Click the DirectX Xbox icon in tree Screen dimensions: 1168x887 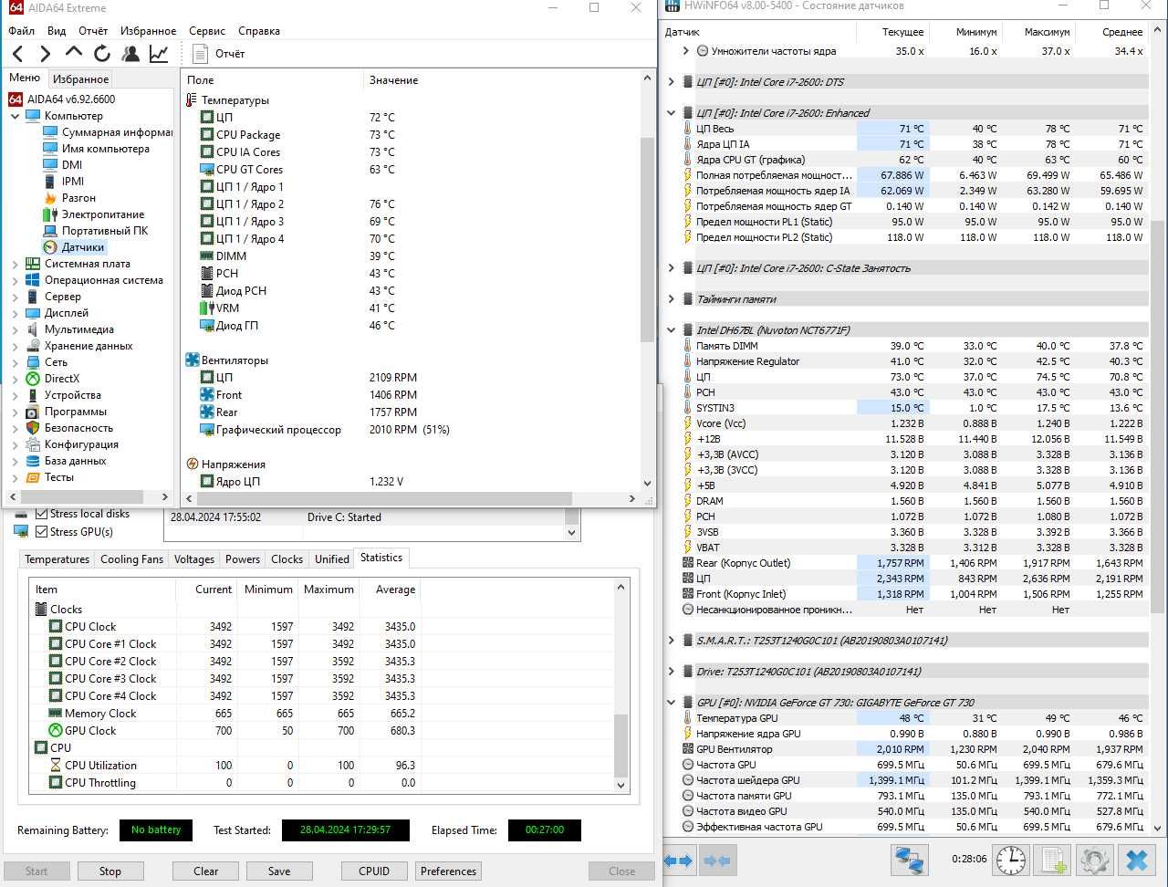[33, 379]
